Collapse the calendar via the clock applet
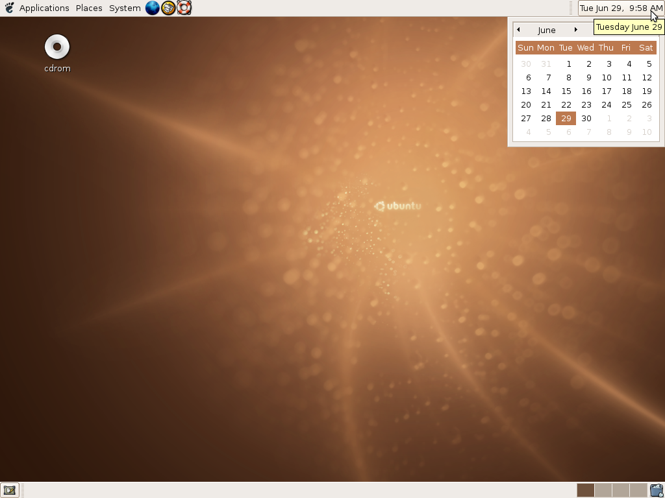The image size is (665, 498). tap(620, 8)
